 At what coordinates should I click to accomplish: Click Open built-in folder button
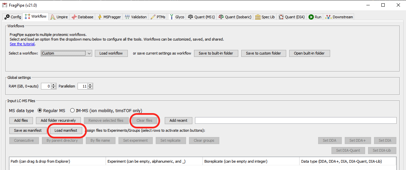pyautogui.click(x=309, y=53)
